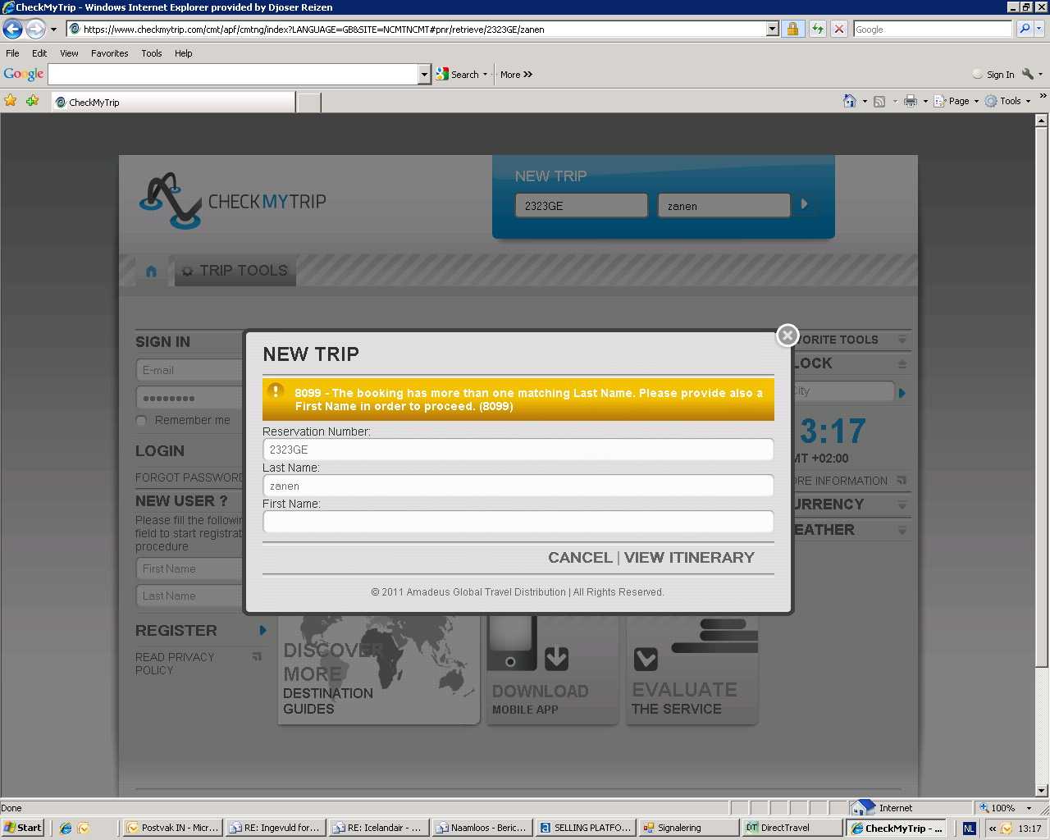Viewport: 1050px width, 840px height.
Task: Click the Print icon in toolbar
Action: click(x=910, y=102)
